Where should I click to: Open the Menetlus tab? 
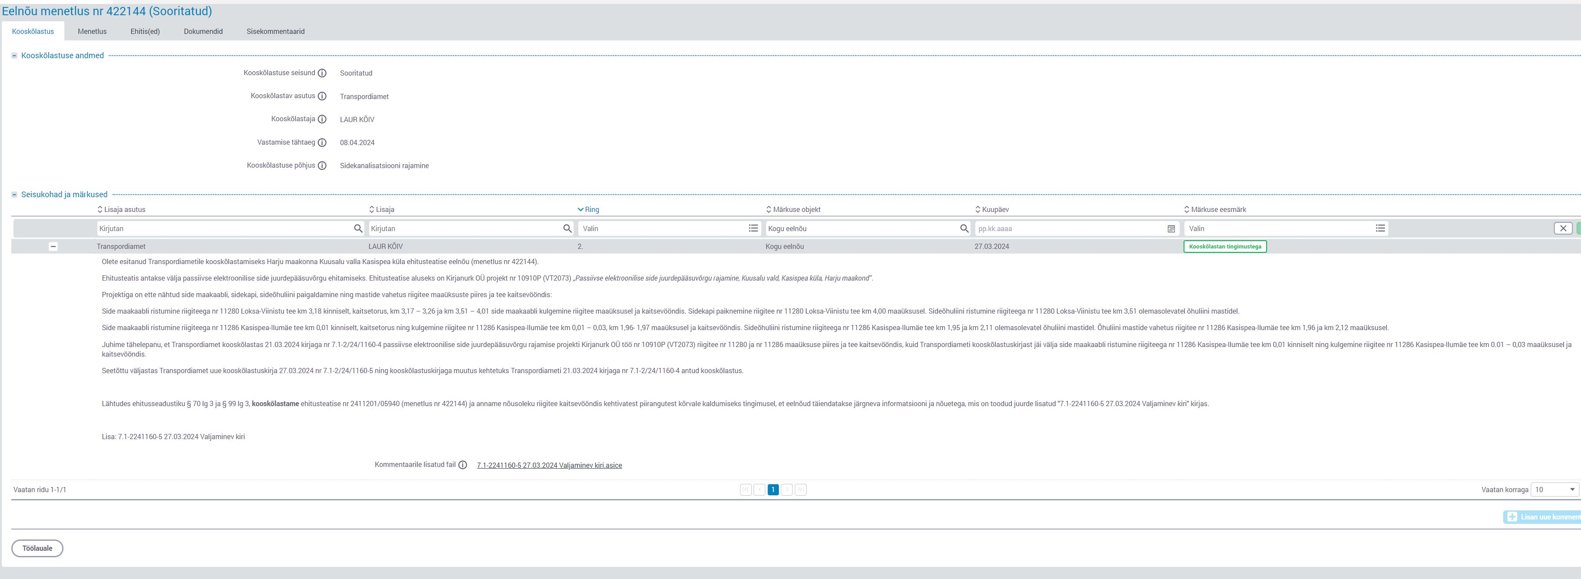tap(92, 31)
